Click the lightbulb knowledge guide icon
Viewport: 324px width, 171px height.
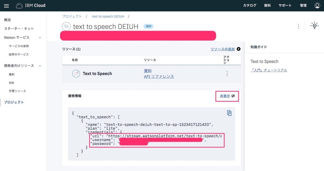tap(314, 25)
